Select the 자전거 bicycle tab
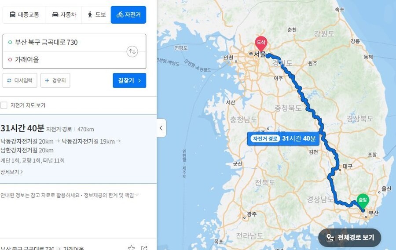396x250 pixels. (x=128, y=14)
